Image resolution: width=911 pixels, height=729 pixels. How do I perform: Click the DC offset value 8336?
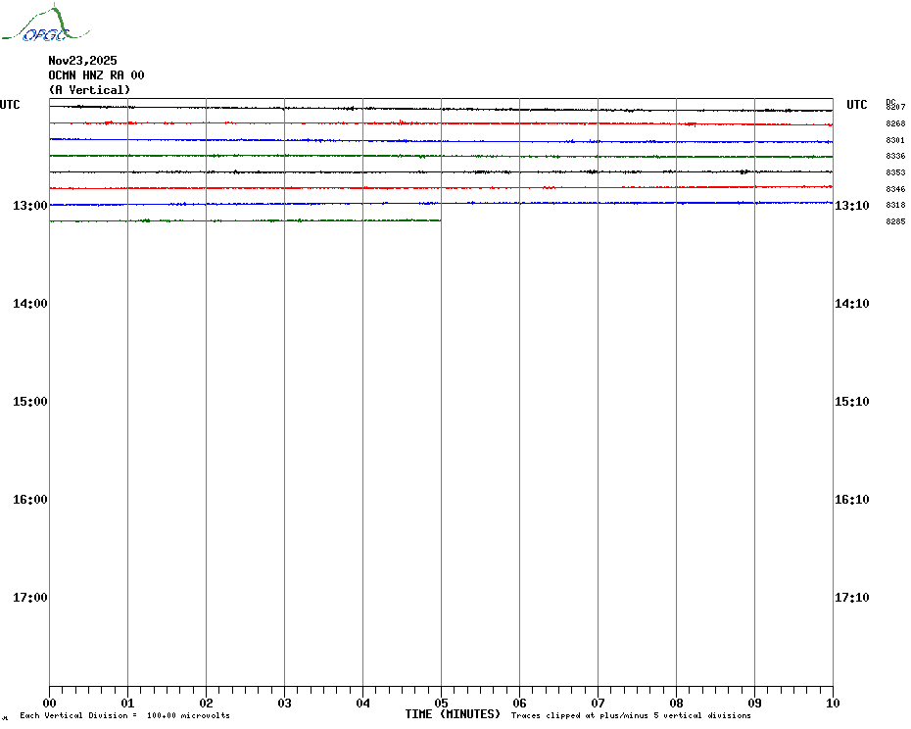895,156
